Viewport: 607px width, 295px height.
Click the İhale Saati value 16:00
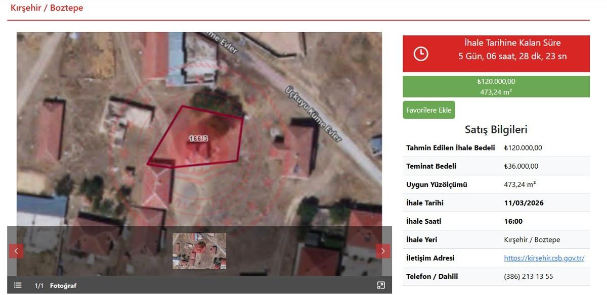coord(513,221)
